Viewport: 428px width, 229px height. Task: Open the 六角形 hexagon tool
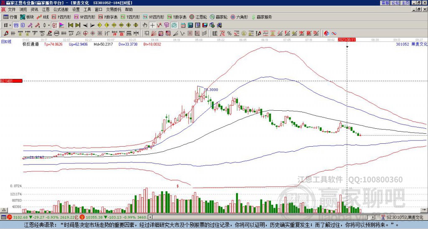click(239, 17)
